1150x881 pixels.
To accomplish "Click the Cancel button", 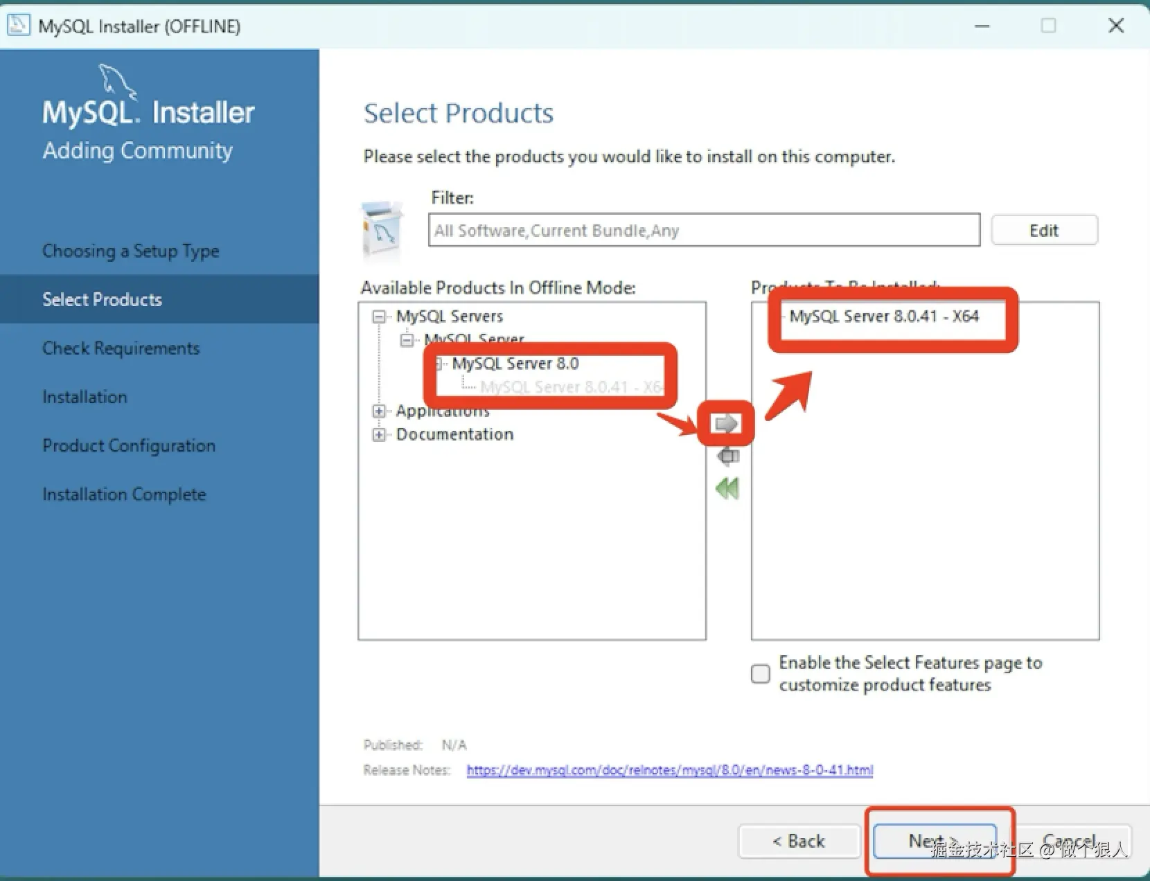I will click(x=1070, y=841).
